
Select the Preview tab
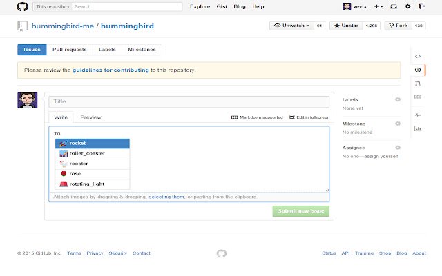click(90, 117)
